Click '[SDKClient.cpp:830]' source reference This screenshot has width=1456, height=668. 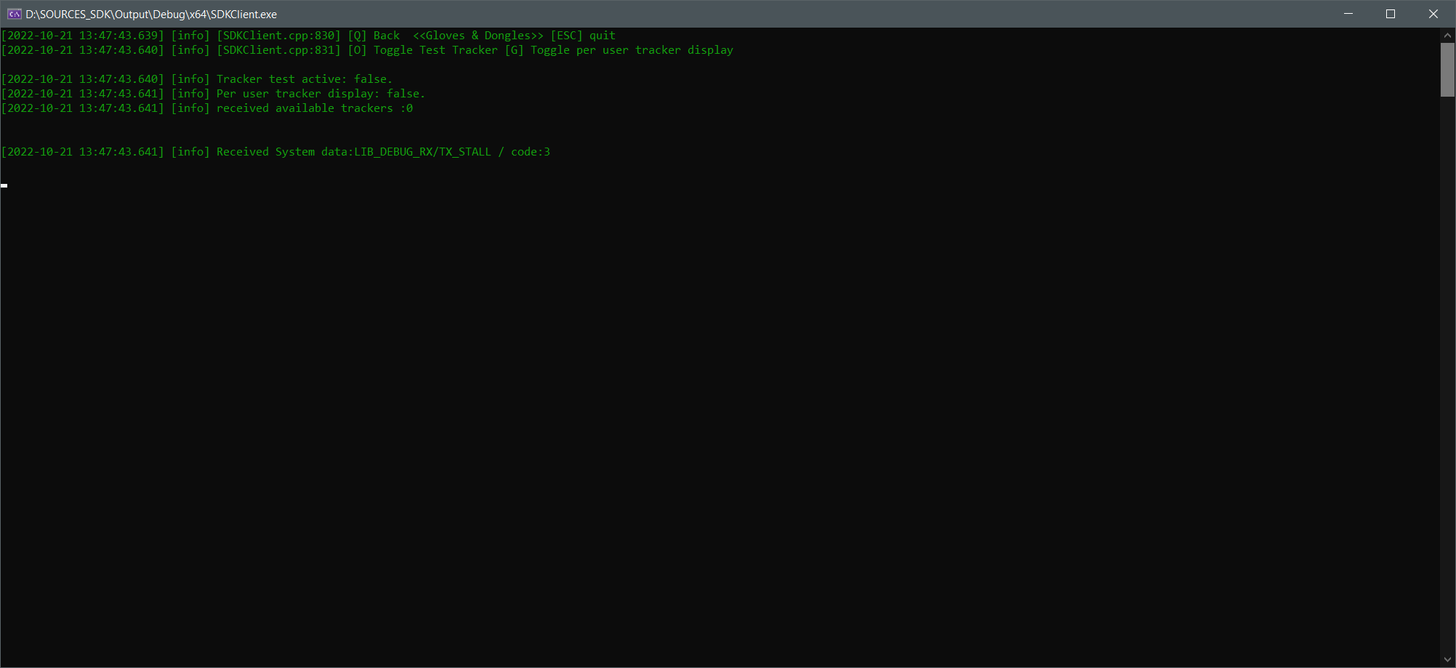point(278,36)
